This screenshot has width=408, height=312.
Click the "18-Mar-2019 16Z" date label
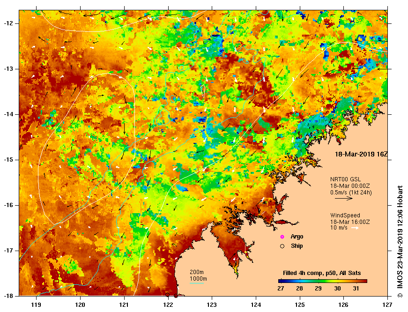pyautogui.click(x=361, y=154)
